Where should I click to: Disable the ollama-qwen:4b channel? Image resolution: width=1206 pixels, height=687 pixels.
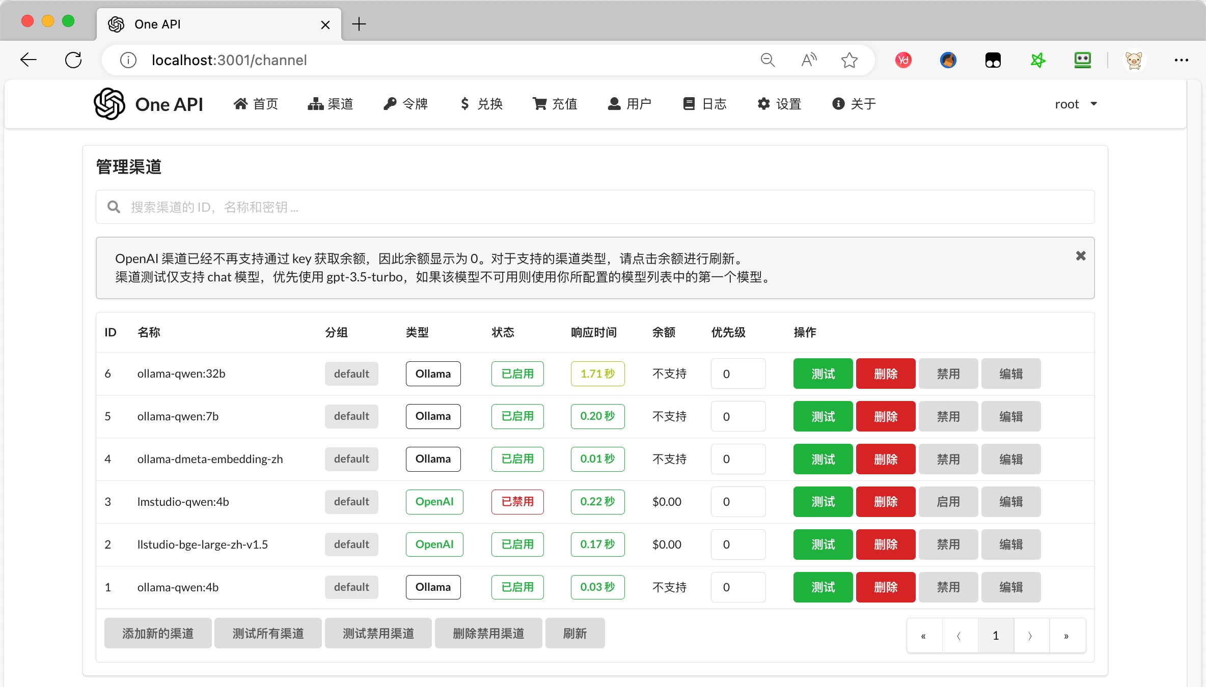point(948,587)
